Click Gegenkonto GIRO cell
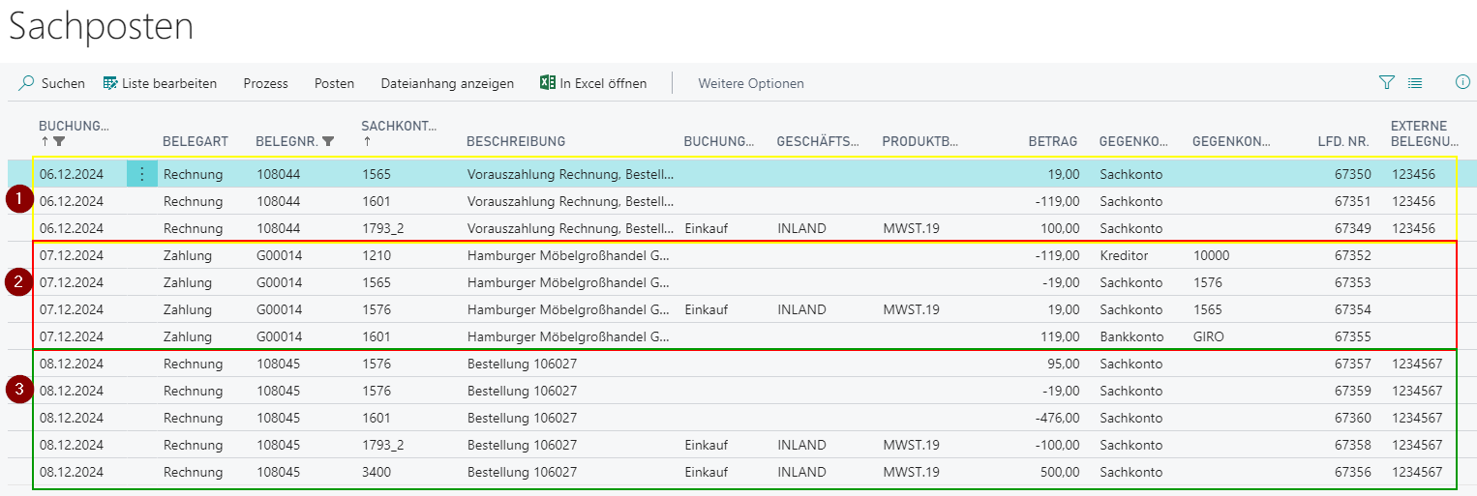Viewport: 1477px width, 496px height. coord(1209,337)
